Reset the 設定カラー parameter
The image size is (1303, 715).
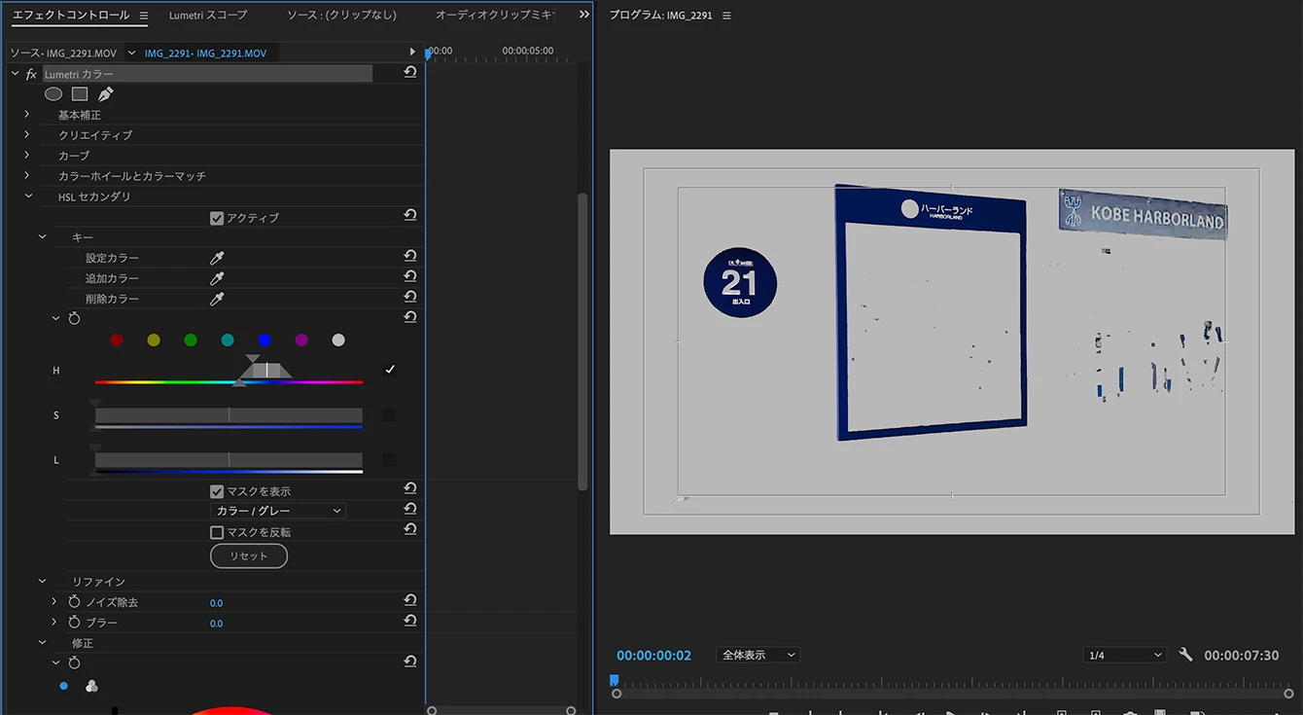coord(410,256)
